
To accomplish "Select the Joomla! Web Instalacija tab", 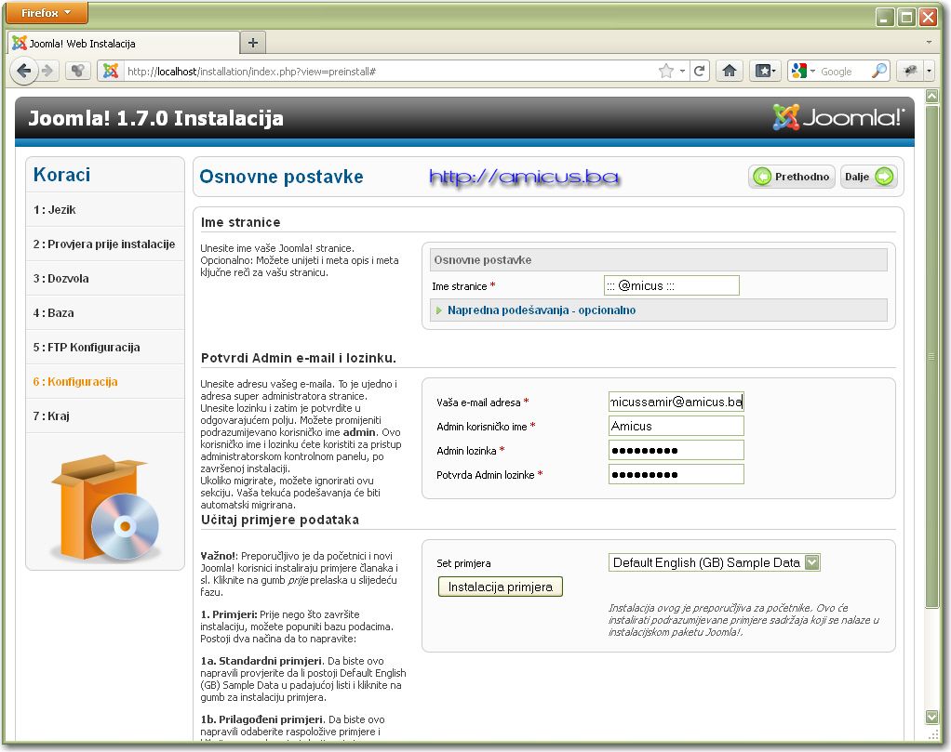I will [124, 43].
